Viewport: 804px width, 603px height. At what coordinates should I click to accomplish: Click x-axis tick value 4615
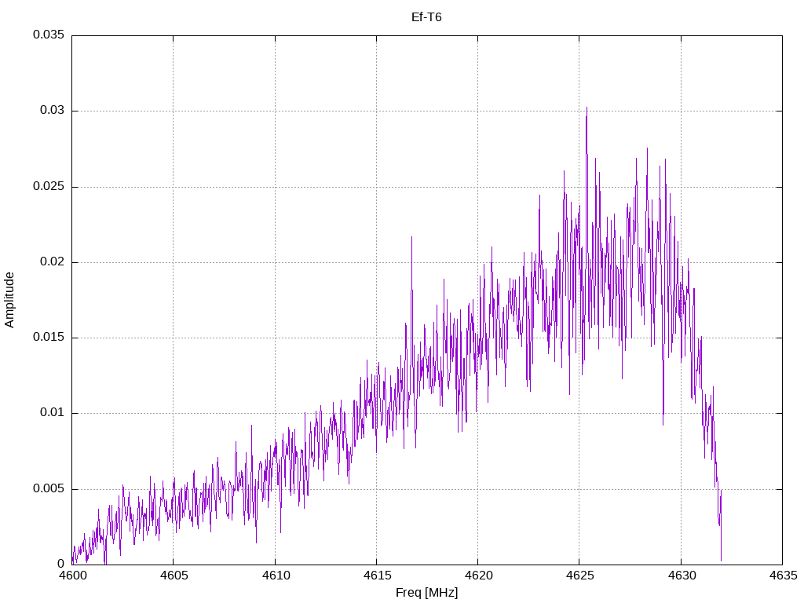(377, 576)
